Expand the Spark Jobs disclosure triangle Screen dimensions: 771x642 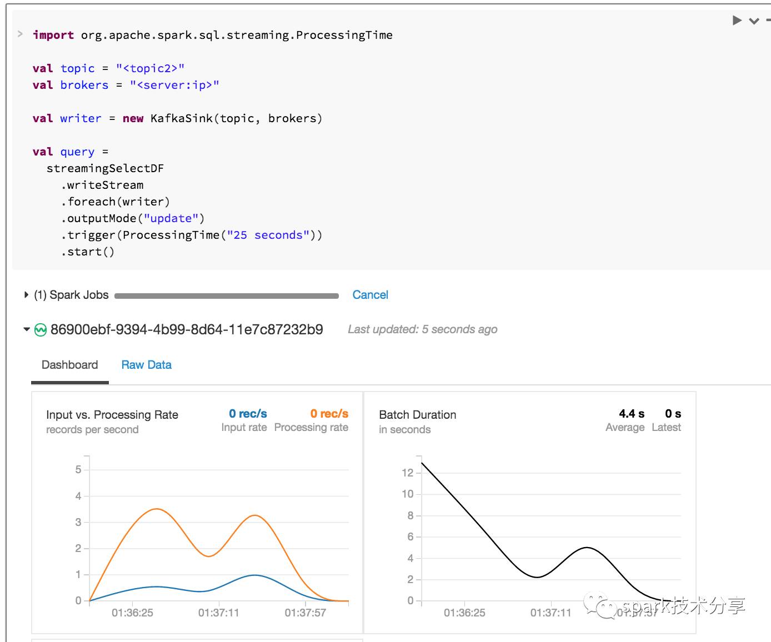pyautogui.click(x=26, y=295)
